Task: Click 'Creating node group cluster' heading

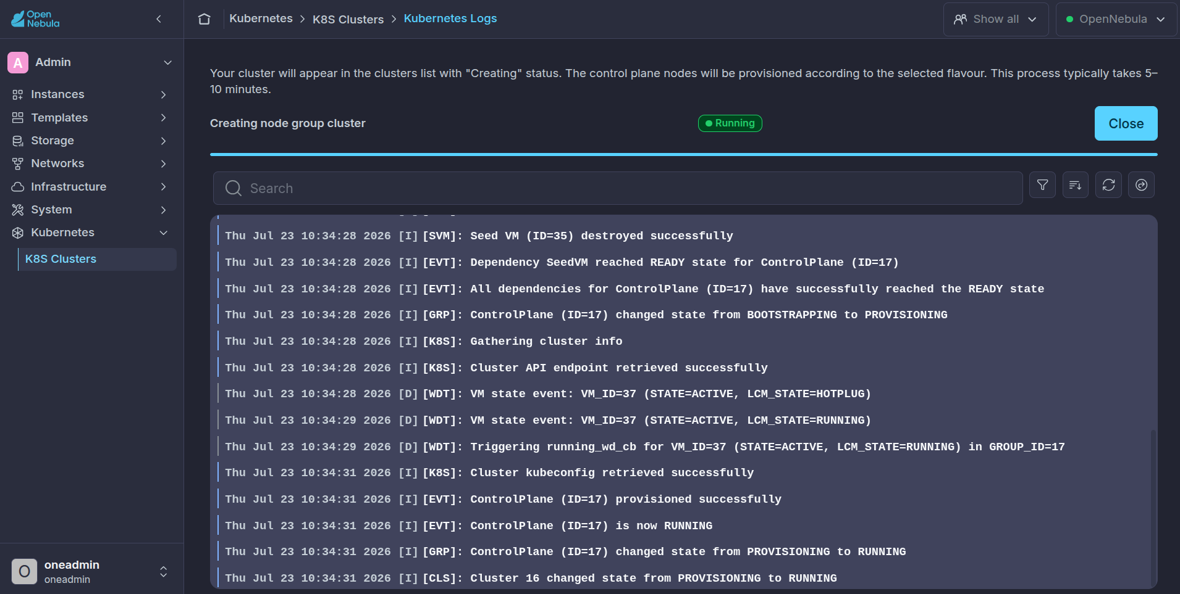Action: coord(288,123)
